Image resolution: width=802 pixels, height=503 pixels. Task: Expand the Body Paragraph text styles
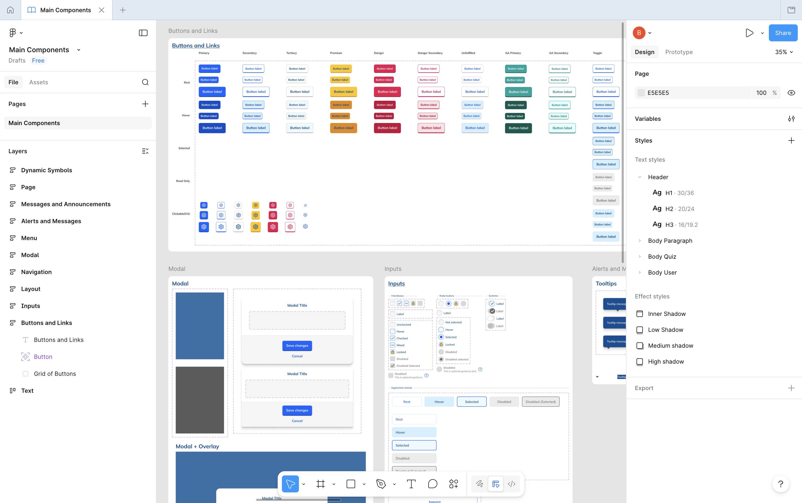point(639,241)
